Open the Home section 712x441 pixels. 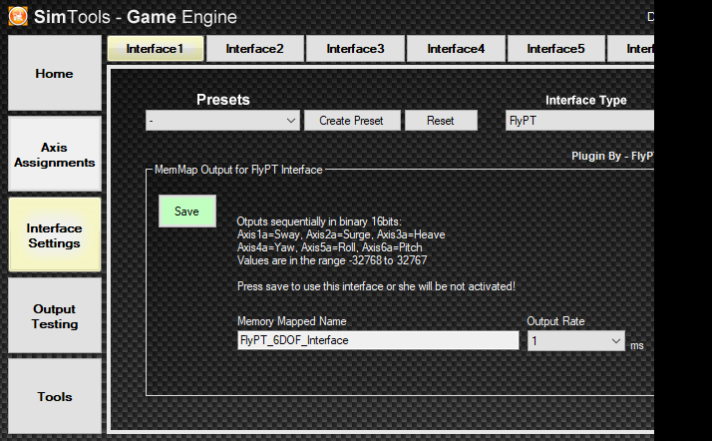[x=55, y=74]
